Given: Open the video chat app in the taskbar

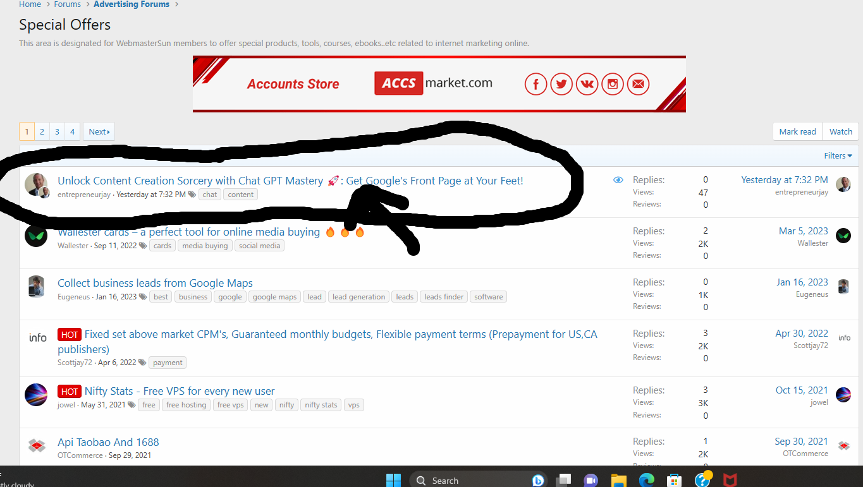Looking at the screenshot, I should click(591, 480).
